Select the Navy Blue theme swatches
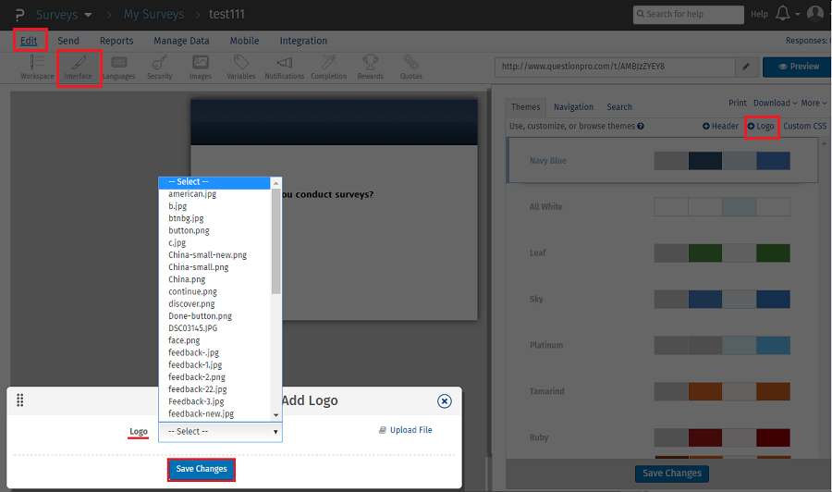The height and width of the screenshot is (492, 832). [x=722, y=161]
